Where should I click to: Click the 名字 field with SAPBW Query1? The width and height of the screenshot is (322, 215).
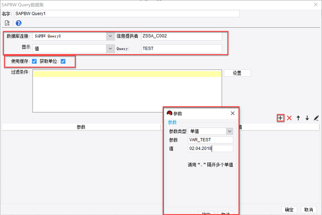(127, 14)
